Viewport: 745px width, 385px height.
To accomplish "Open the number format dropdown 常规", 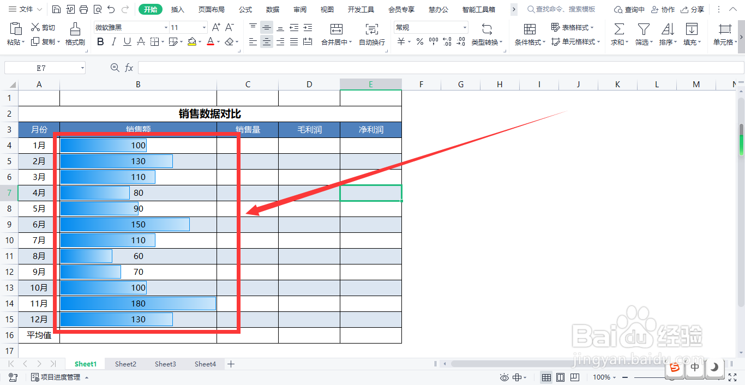I will point(465,27).
